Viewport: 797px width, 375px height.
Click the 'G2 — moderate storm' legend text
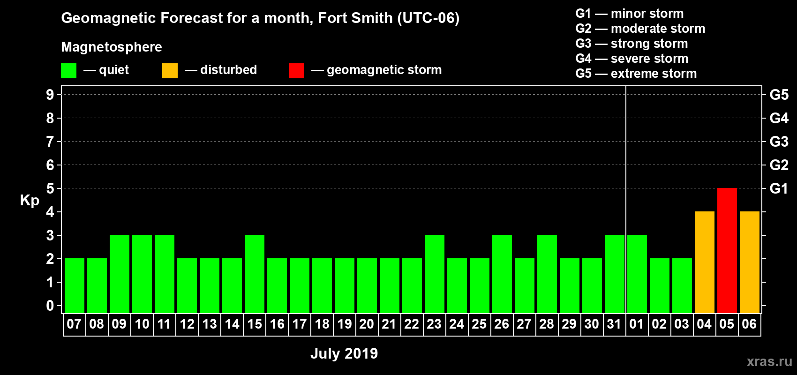click(640, 29)
